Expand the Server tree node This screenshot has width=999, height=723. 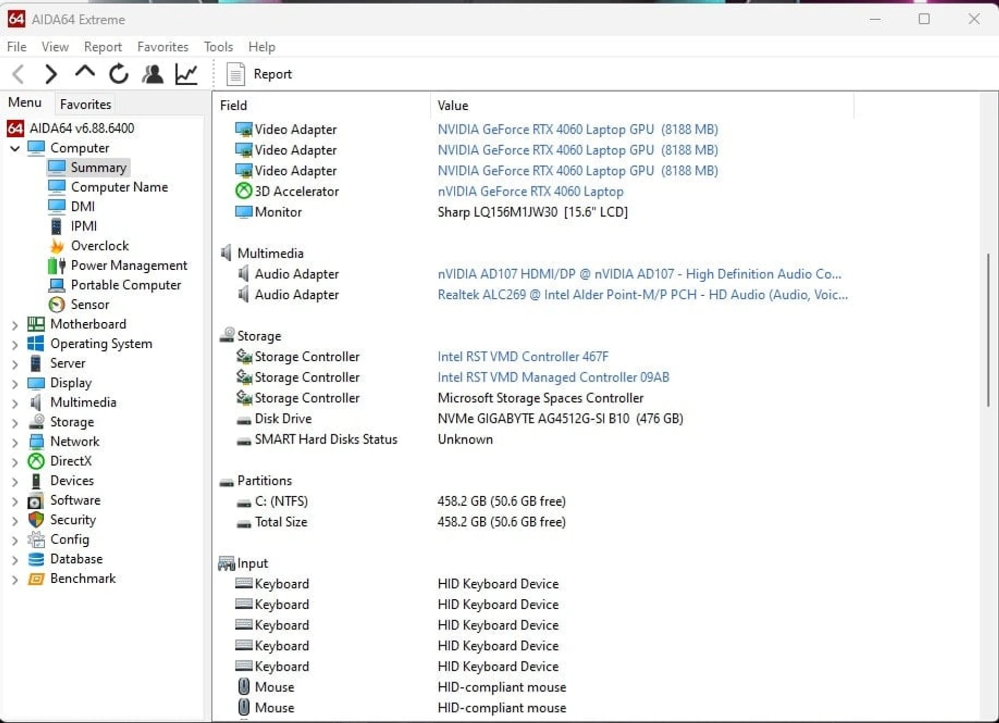tap(15, 364)
